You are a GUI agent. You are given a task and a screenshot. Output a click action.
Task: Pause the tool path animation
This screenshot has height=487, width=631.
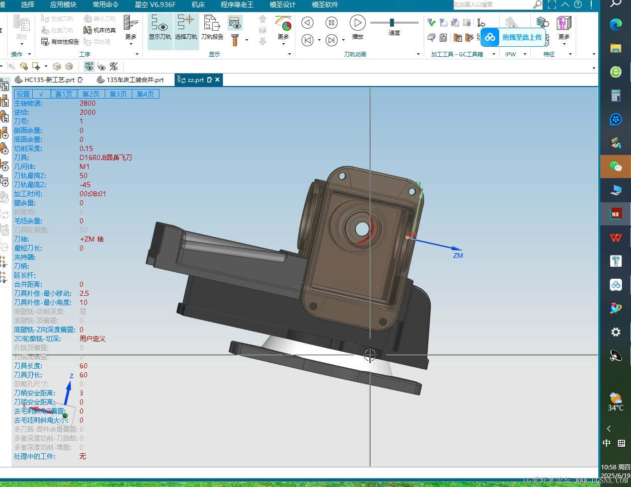coord(332,23)
